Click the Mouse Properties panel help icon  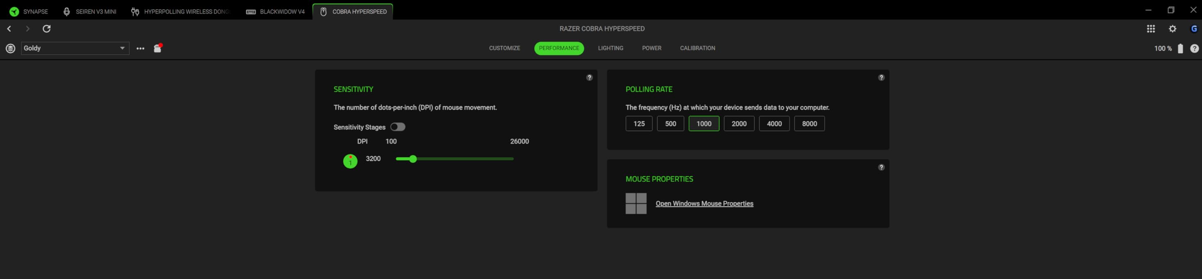point(881,167)
